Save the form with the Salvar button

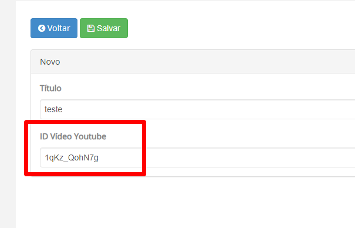click(x=104, y=28)
